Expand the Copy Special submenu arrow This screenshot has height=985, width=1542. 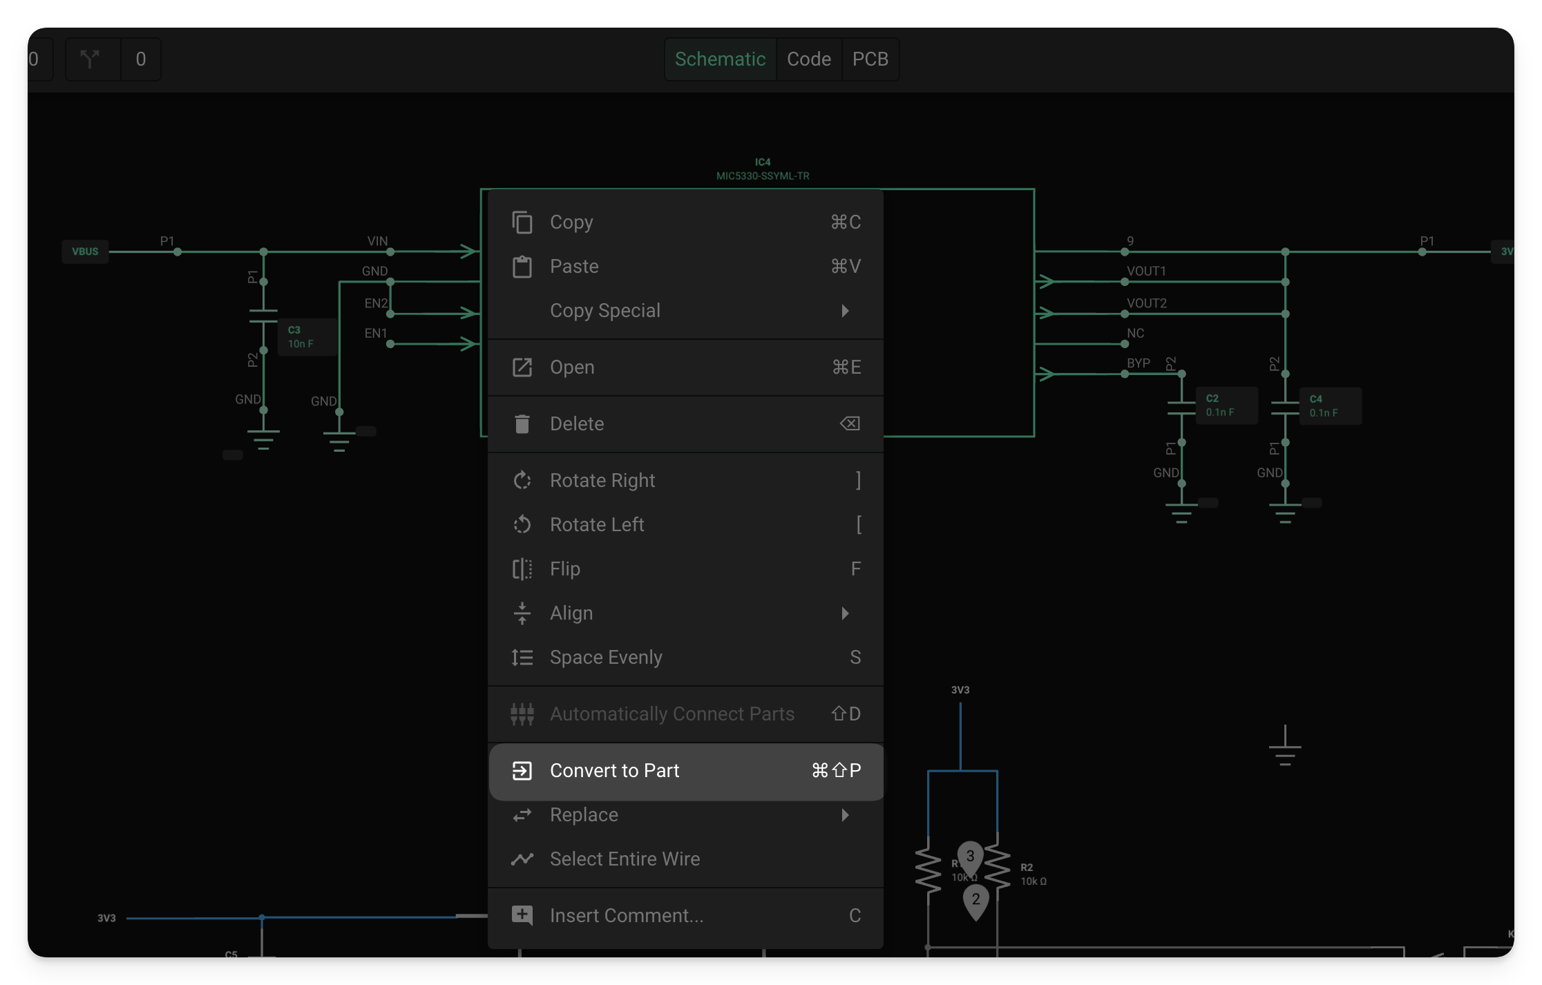point(846,311)
